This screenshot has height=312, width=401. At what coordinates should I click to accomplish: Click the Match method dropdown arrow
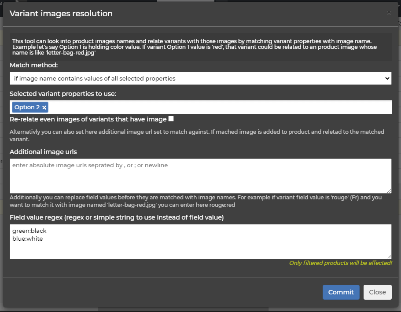[x=387, y=78]
